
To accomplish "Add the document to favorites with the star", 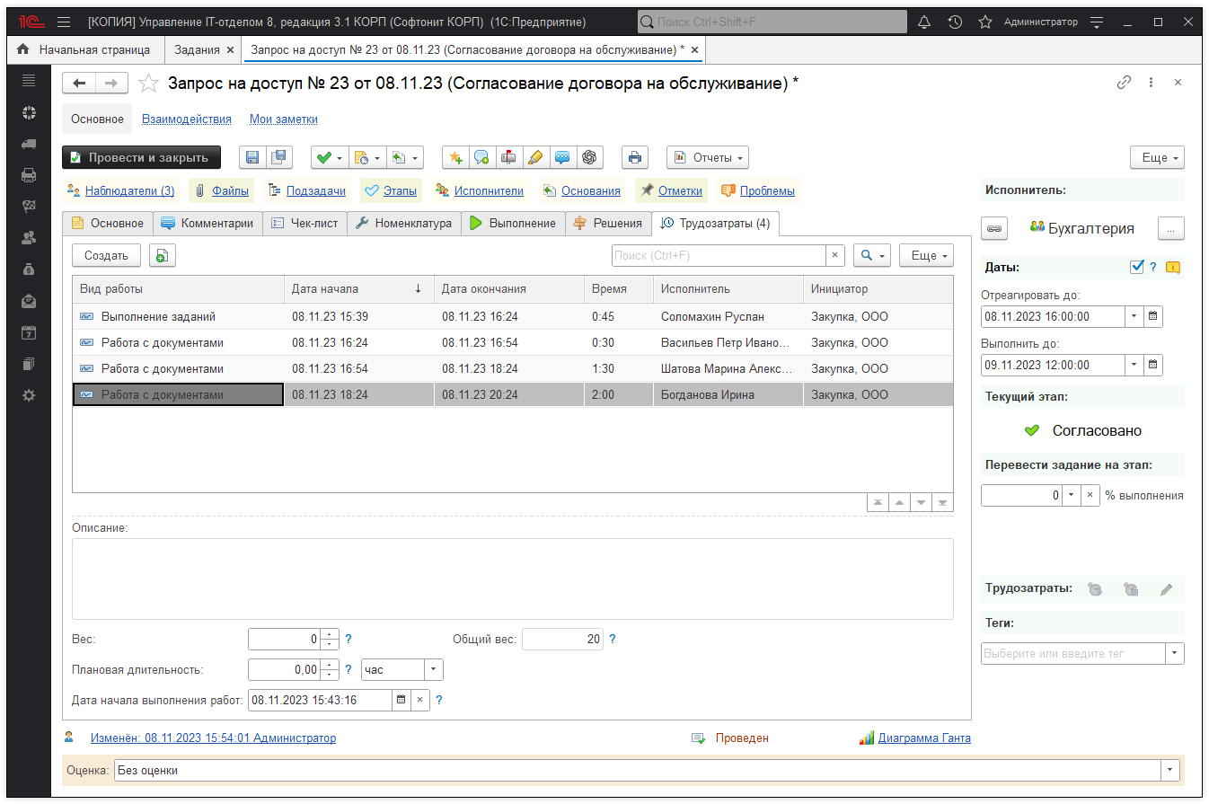I will [148, 84].
